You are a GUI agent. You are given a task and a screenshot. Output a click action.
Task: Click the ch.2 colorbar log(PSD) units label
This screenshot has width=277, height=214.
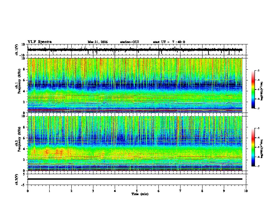pos(262,149)
